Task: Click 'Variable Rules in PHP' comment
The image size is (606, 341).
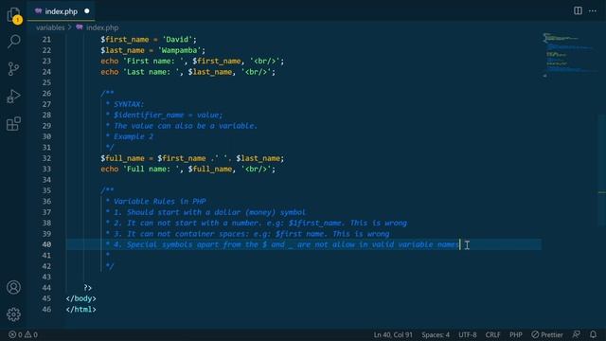Action: pos(155,202)
